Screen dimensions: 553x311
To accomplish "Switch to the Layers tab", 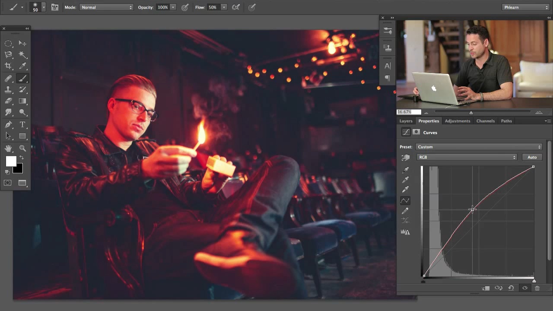I will (x=406, y=121).
